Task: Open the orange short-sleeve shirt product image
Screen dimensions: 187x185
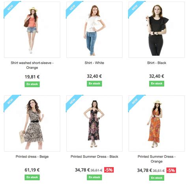Action: pos(32,30)
